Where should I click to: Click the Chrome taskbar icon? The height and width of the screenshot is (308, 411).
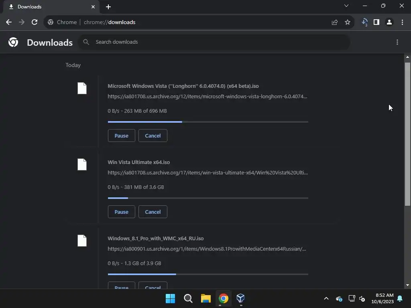pos(224,298)
